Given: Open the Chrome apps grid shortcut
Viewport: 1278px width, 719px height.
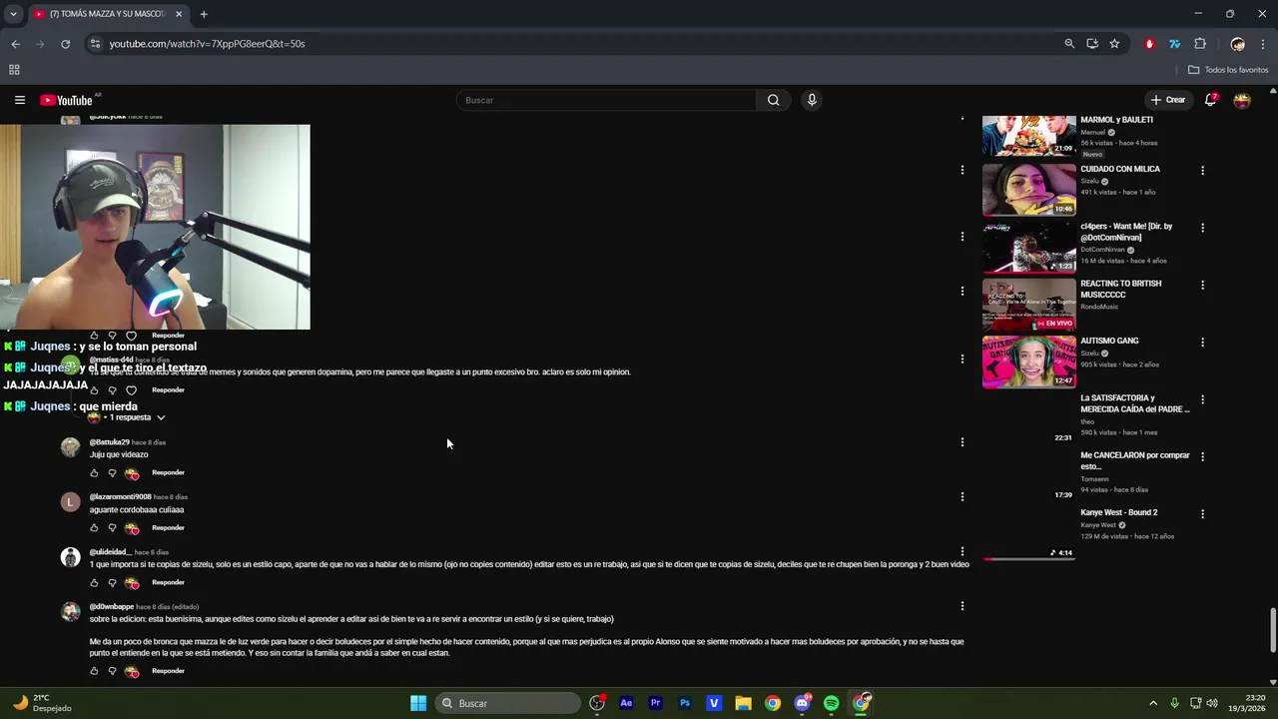Looking at the screenshot, I should click(x=14, y=70).
